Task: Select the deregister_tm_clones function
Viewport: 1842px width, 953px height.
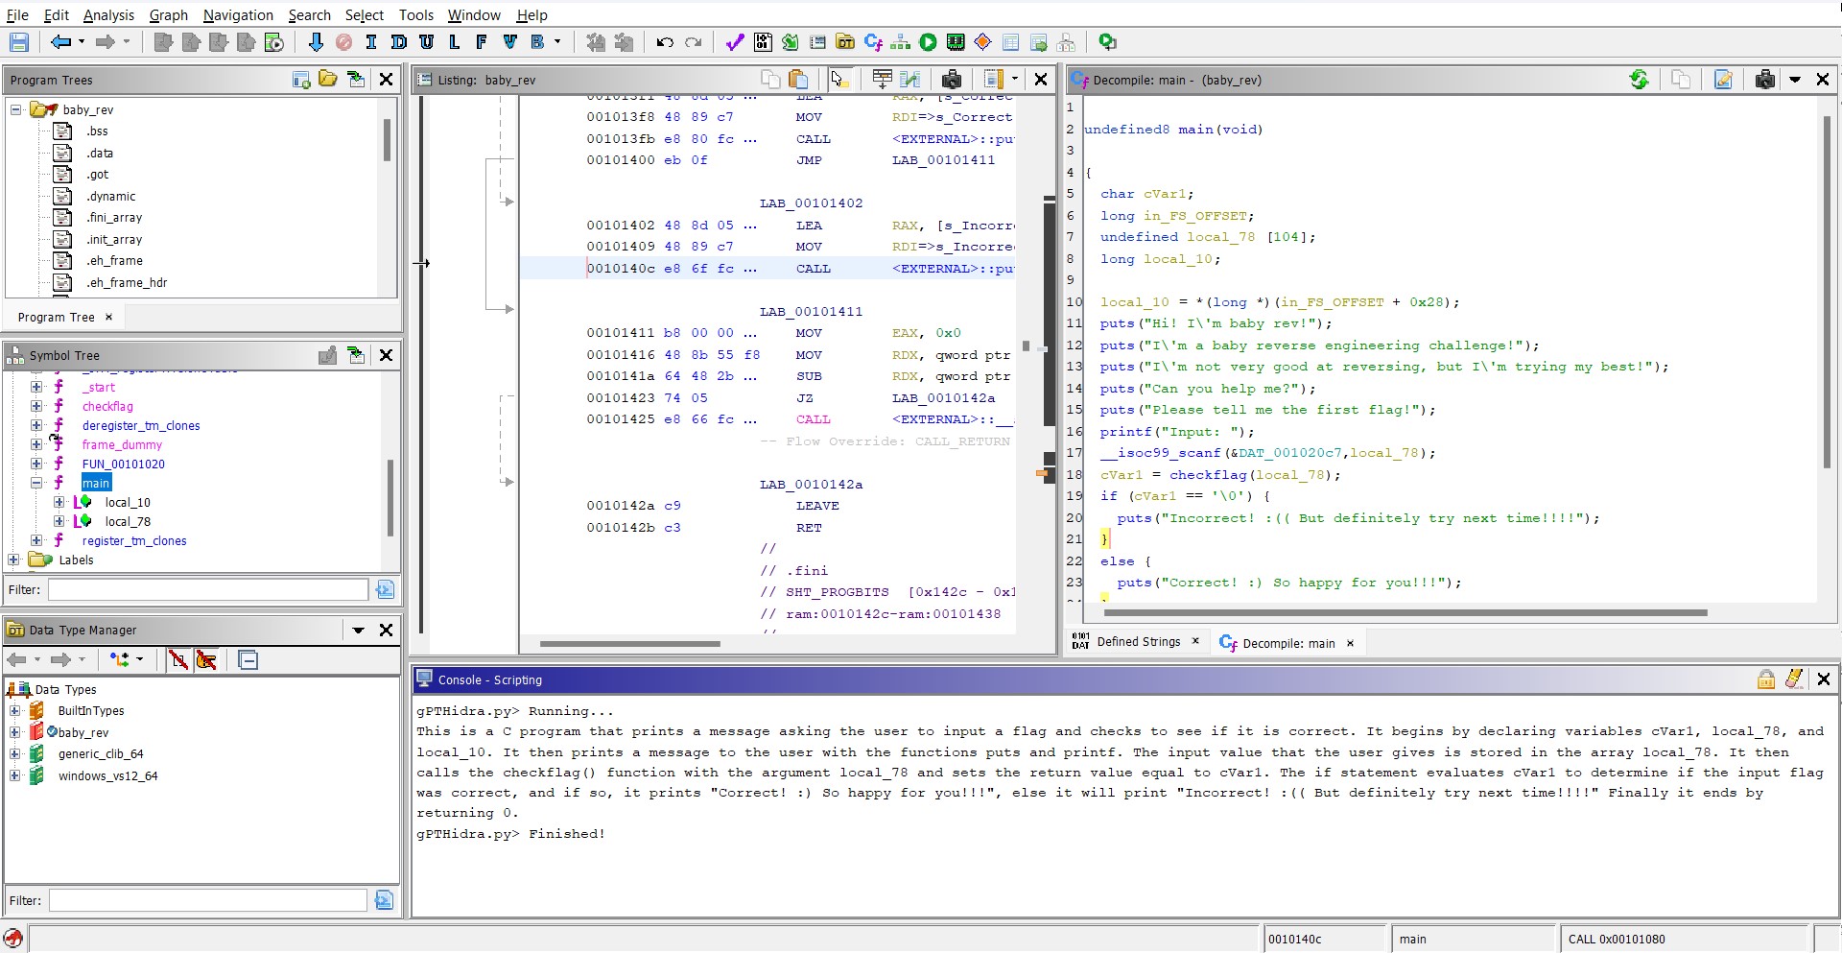Action: coord(141,426)
